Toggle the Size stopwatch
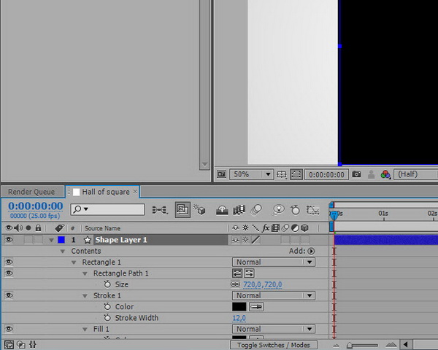Screen dimensions: 438x350 point(107,284)
